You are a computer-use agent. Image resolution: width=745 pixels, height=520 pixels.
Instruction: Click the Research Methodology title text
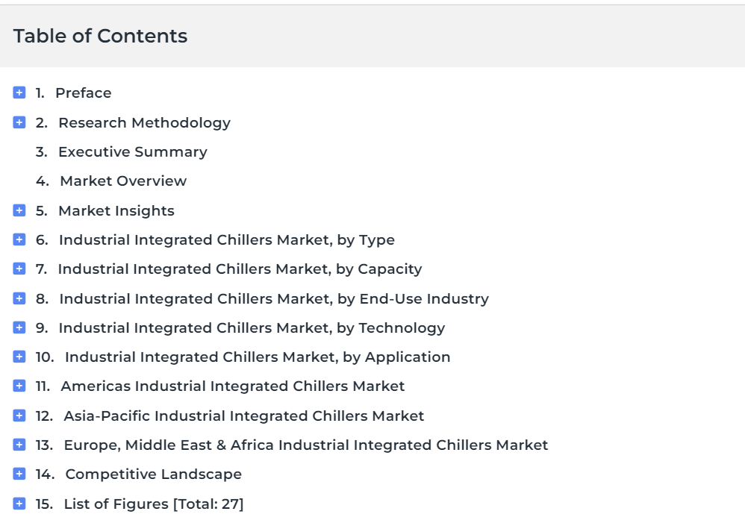pos(144,123)
